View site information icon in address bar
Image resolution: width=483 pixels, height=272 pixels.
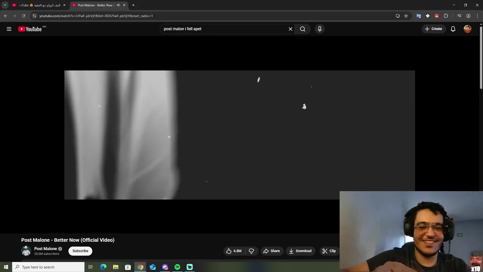(x=34, y=16)
